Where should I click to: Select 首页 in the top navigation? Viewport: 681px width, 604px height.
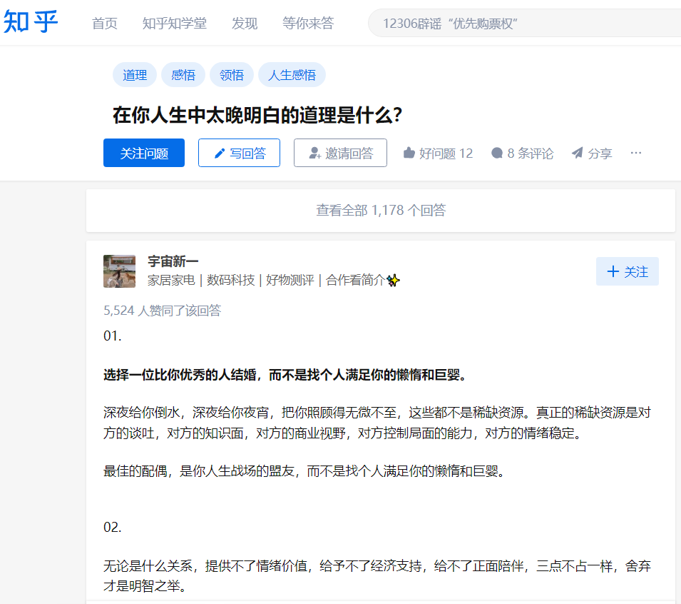[104, 23]
